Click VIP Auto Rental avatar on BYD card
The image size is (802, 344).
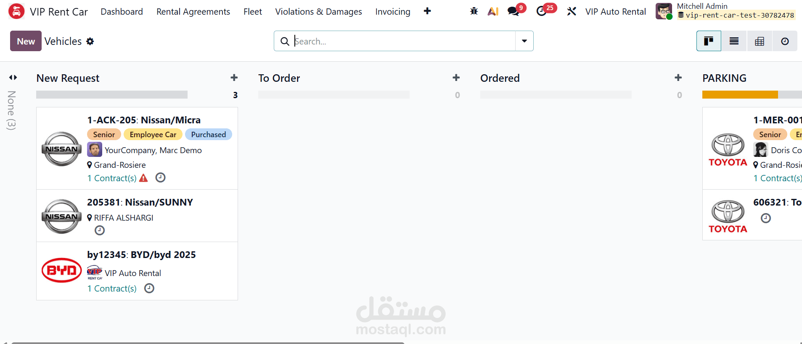tap(95, 273)
